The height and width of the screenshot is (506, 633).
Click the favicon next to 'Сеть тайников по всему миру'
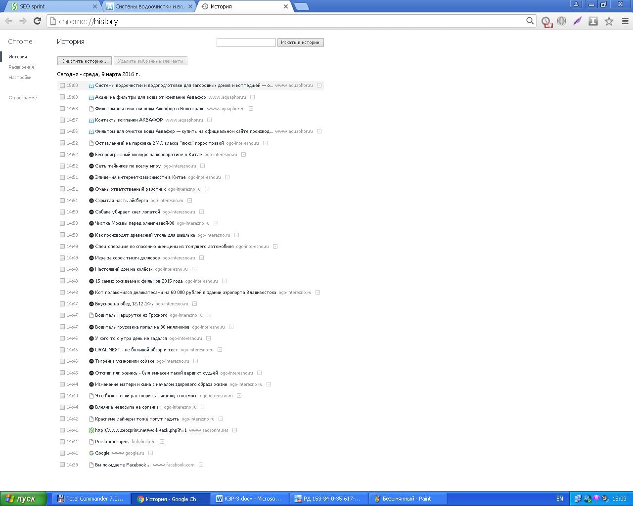[91, 166]
